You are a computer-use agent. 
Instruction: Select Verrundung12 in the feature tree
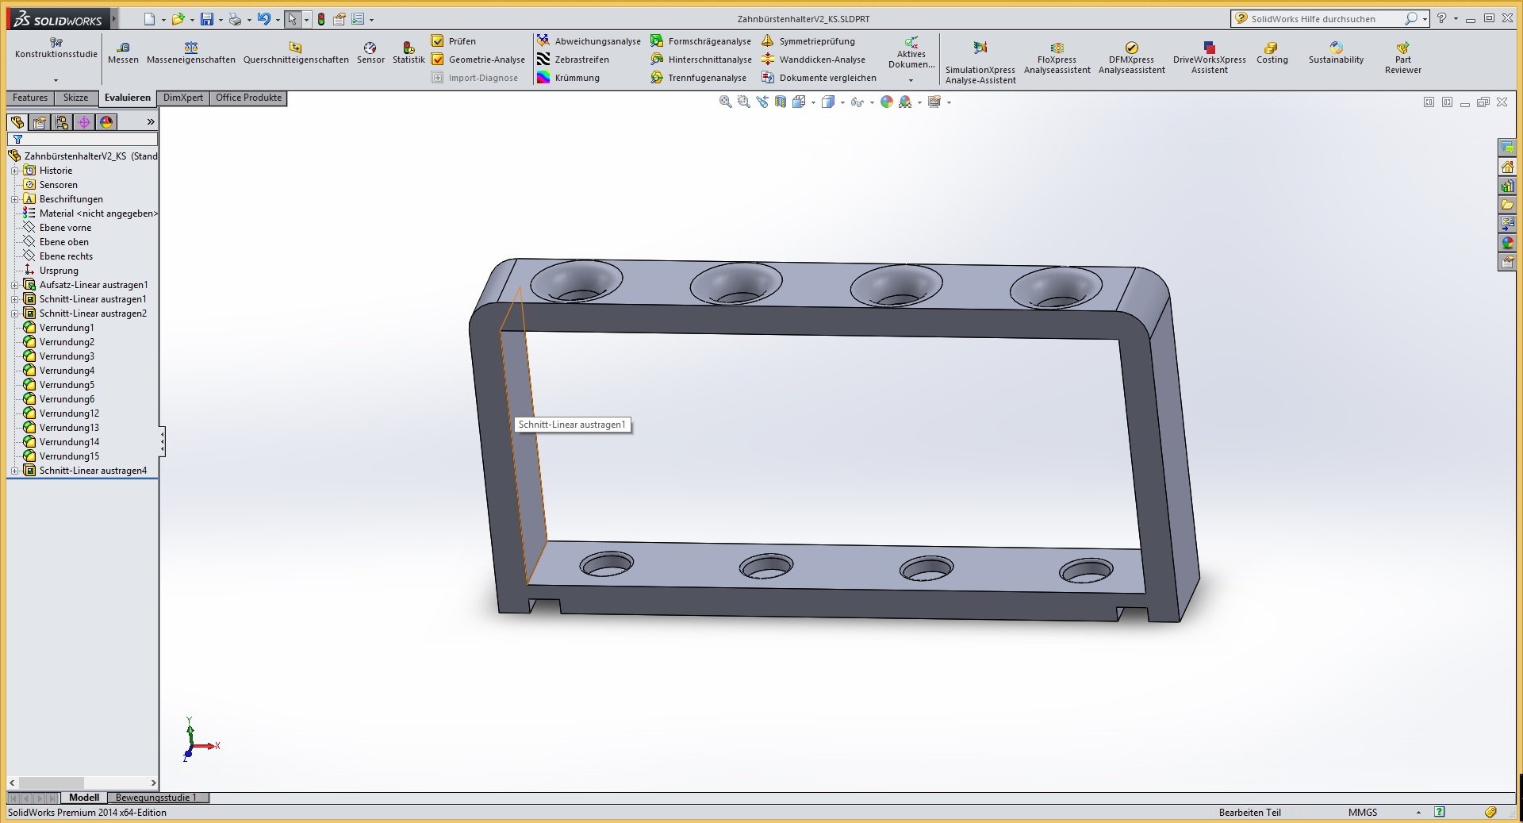pos(69,413)
